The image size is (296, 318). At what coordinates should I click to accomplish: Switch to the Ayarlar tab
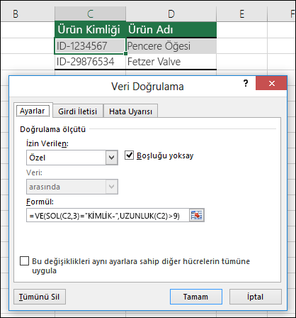[33, 111]
